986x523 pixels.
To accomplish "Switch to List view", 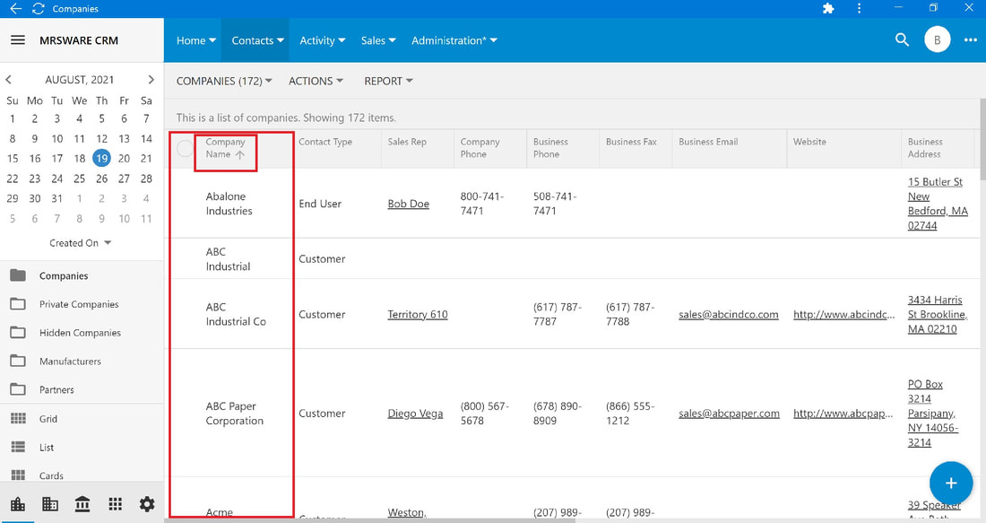I will pos(47,447).
